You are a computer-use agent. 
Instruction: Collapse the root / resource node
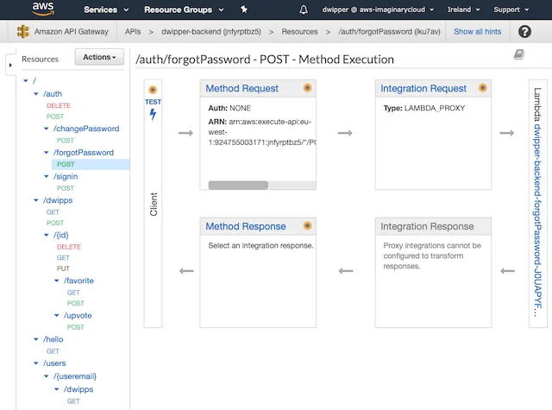[x=25, y=80]
